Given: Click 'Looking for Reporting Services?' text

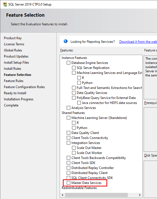Looking at the screenshot, I should pos(93,42).
